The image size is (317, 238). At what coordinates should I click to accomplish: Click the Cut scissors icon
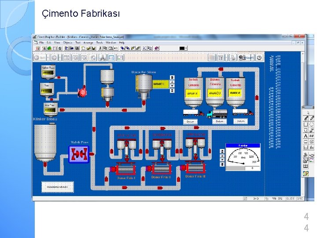pos(100,48)
